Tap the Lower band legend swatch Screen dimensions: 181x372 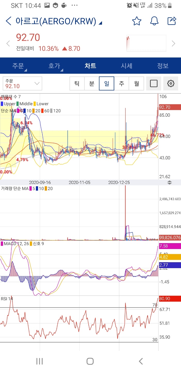click(35, 104)
